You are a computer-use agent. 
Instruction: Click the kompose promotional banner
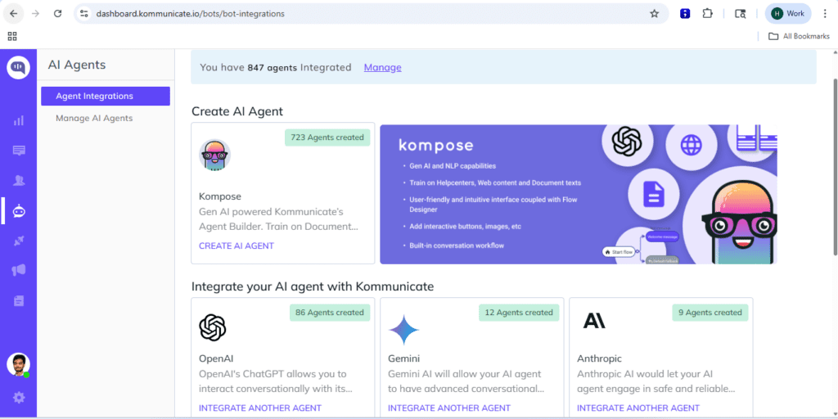pyautogui.click(x=579, y=195)
